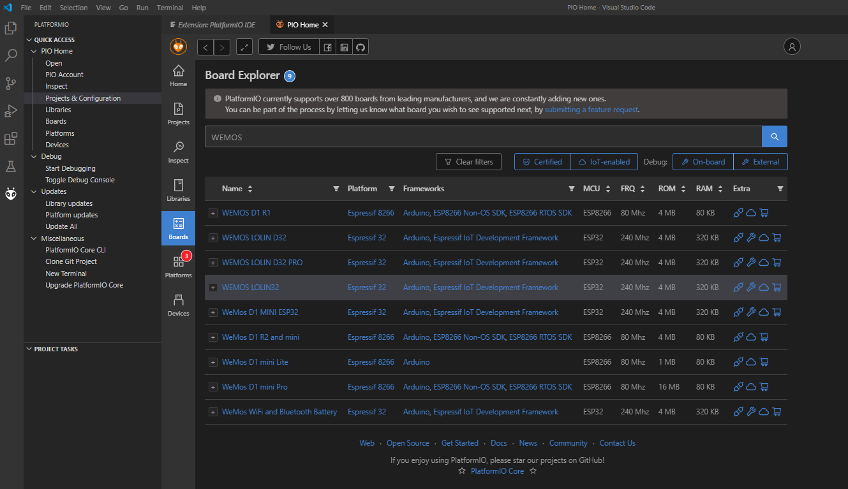This screenshot has width=848, height=489.
Task: Open the LinkedIn icon link
Action: click(344, 47)
